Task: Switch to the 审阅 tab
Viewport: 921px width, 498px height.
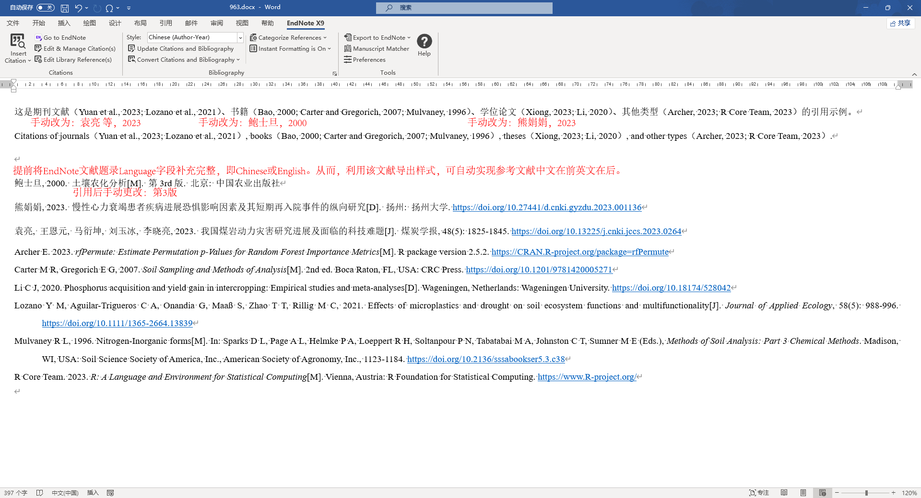Action: (x=216, y=23)
